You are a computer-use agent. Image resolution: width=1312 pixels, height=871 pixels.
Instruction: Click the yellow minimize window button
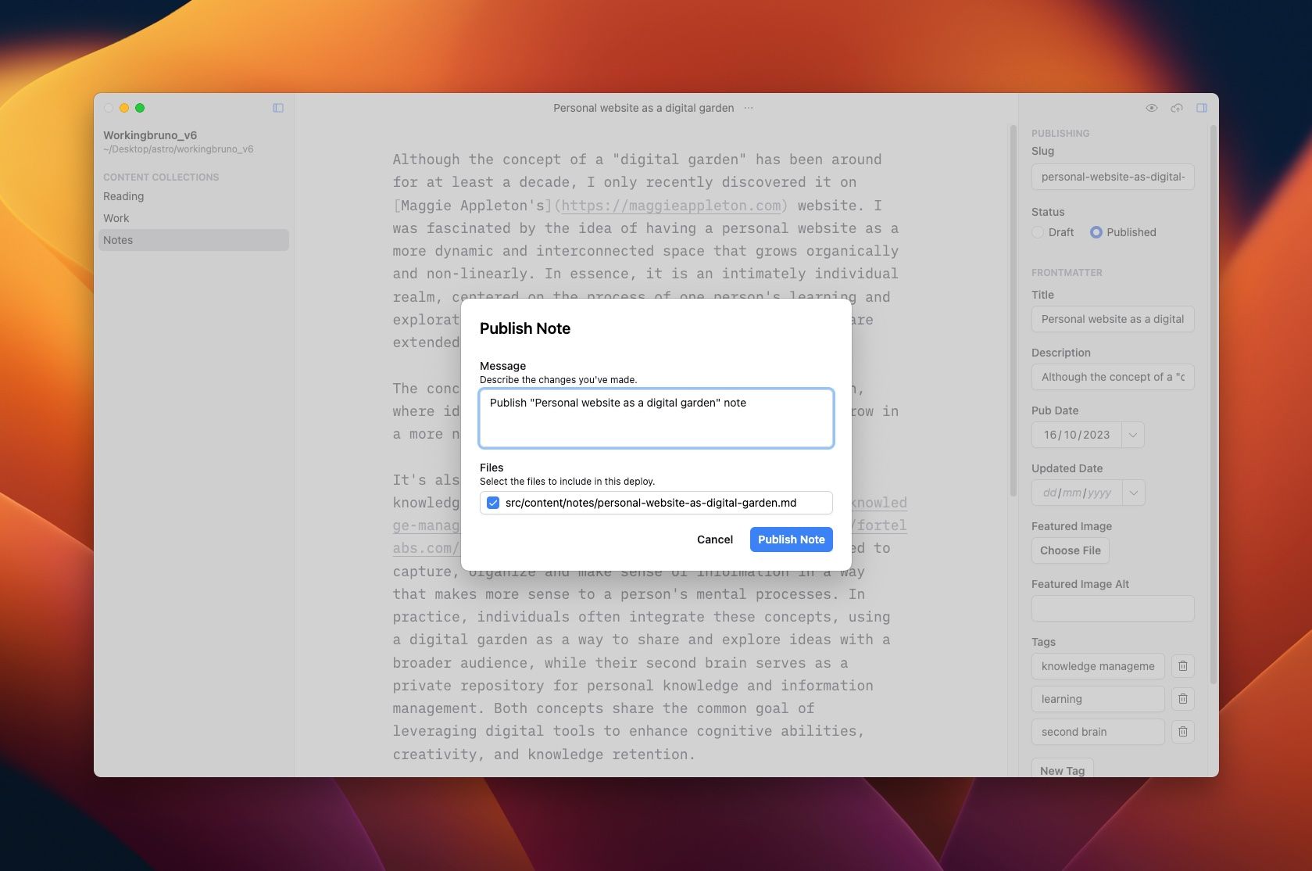(124, 108)
